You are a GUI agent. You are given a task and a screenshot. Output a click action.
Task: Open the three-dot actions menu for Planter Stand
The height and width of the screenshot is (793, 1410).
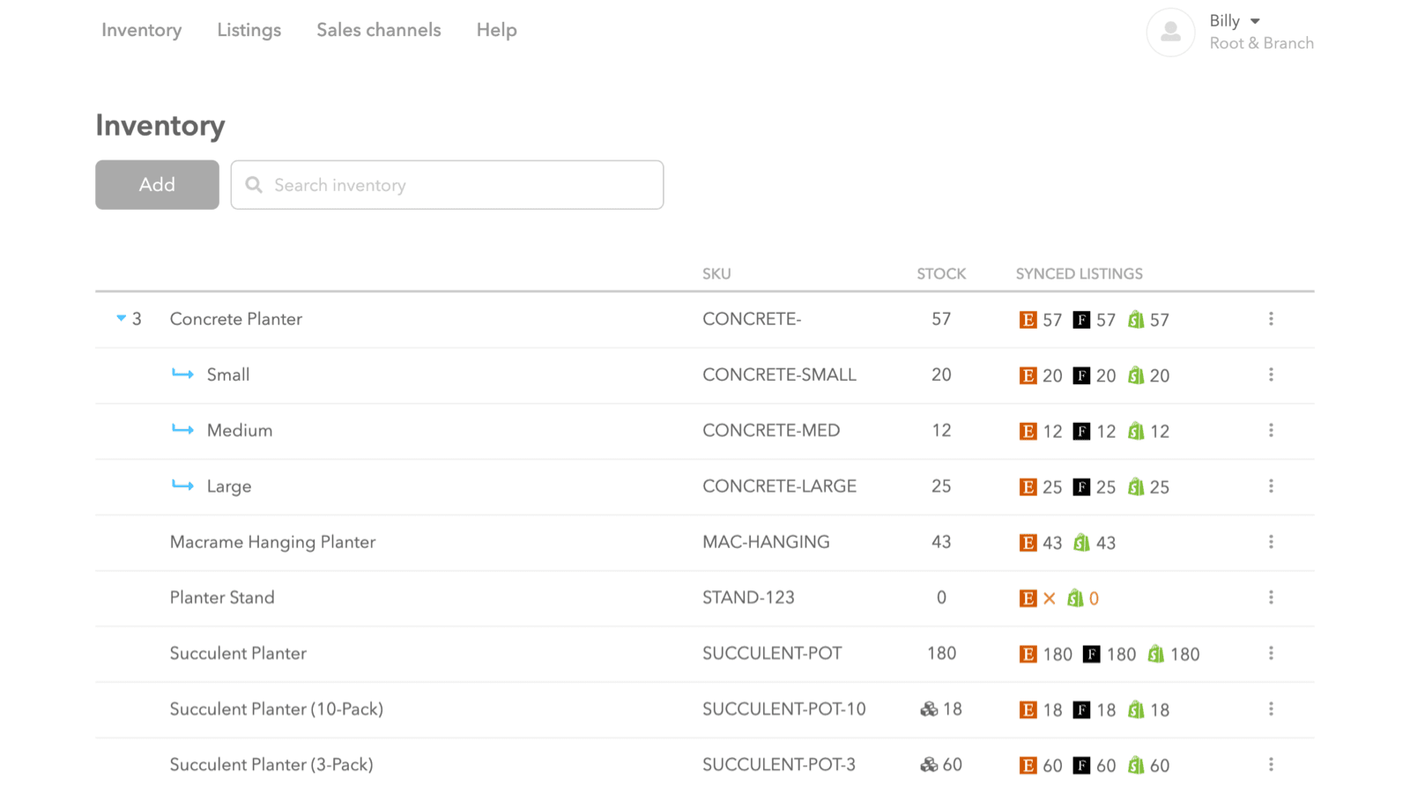click(1272, 597)
